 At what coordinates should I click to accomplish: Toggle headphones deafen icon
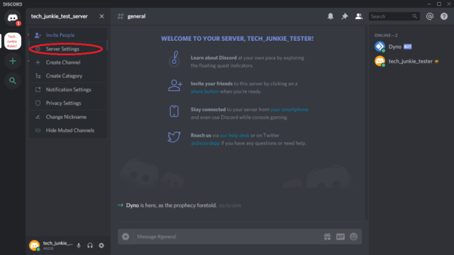coord(90,245)
